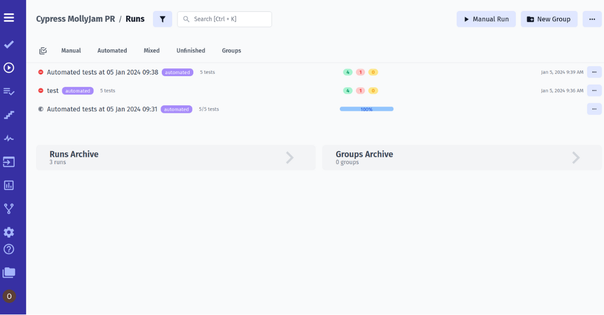The width and height of the screenshot is (604, 315).
Task: Open the test plans icon in the sidebar
Action: pyautogui.click(x=8, y=91)
